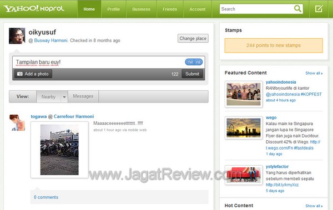Open the compose note icon in header
Image resolution: width=333 pixels, height=210 pixels.
[x=319, y=9]
